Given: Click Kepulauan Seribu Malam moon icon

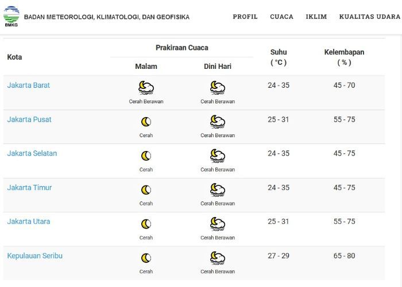Looking at the screenshot, I should click(x=146, y=258).
